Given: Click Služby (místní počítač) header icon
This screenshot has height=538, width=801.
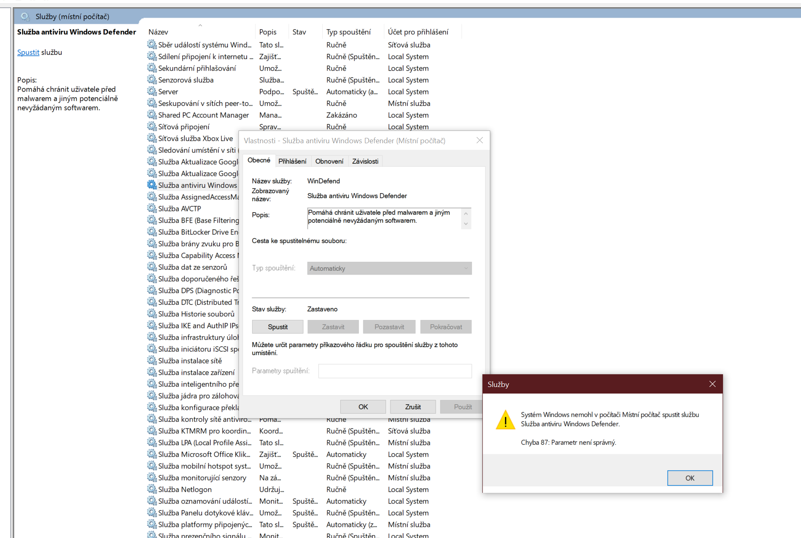Looking at the screenshot, I should click(x=25, y=16).
